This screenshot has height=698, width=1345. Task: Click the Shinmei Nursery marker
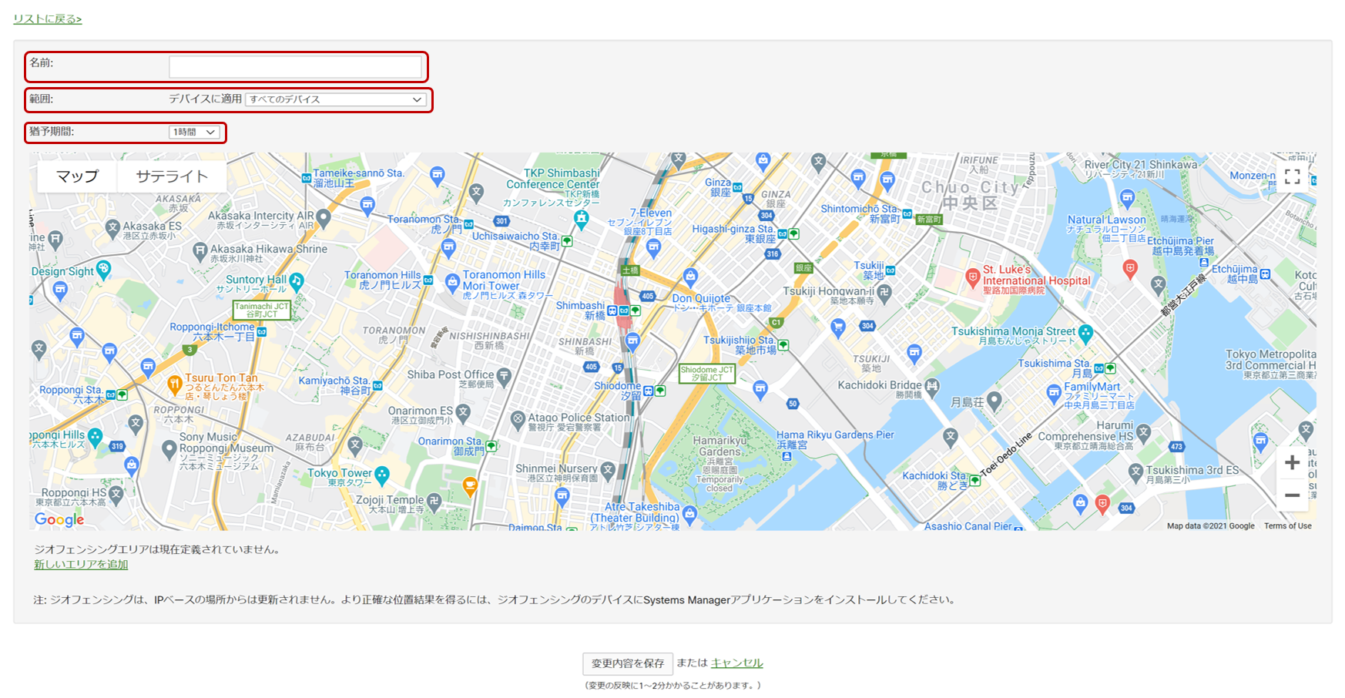tap(608, 469)
